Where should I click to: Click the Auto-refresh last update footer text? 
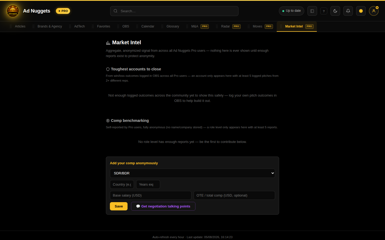pyautogui.click(x=192, y=237)
